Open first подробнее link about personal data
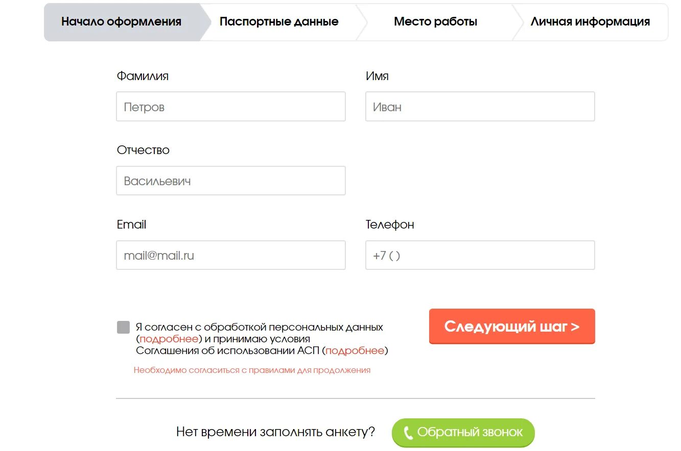This screenshot has width=681, height=451. pyautogui.click(x=169, y=339)
